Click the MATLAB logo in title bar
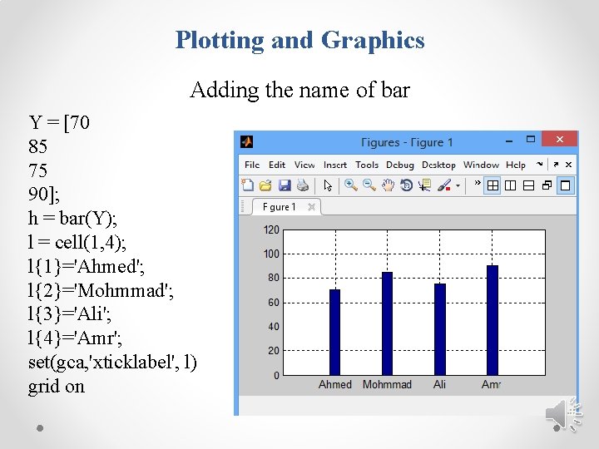599x449 pixels. (x=247, y=141)
